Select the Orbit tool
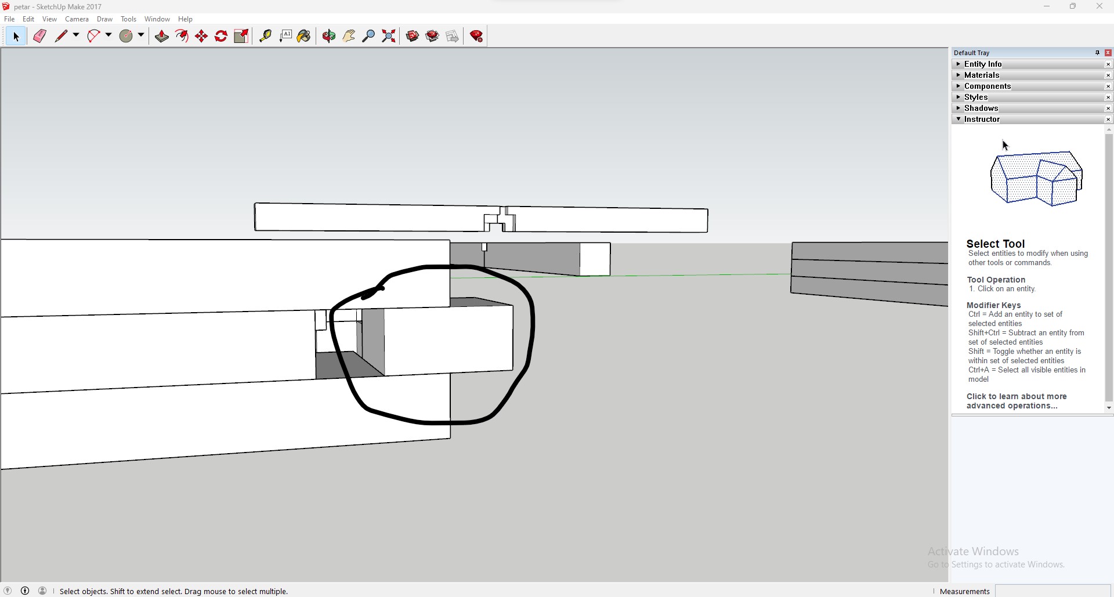Screen dimensions: 1114x597 (x=329, y=36)
